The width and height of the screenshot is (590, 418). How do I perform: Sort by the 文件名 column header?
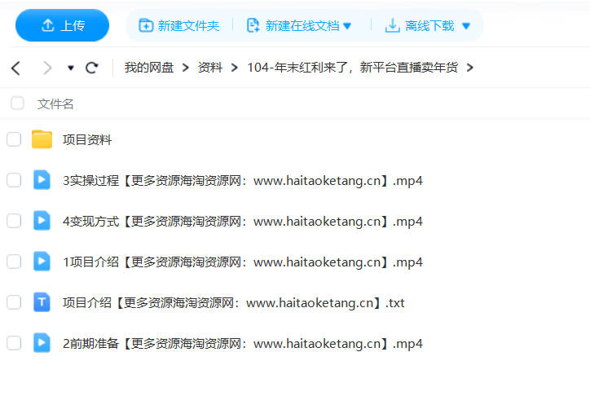pyautogui.click(x=55, y=103)
